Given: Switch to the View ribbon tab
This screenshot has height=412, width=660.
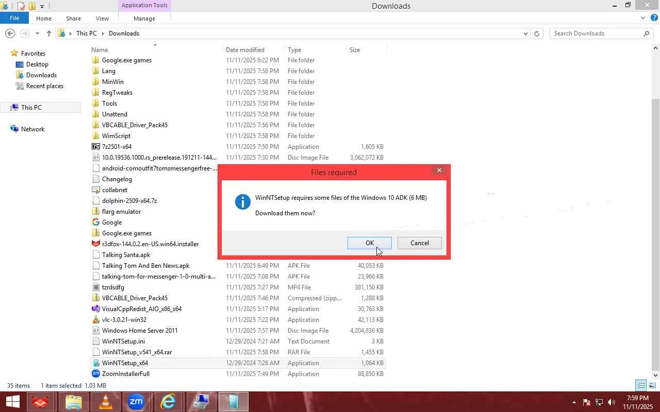Looking at the screenshot, I should coord(102,19).
